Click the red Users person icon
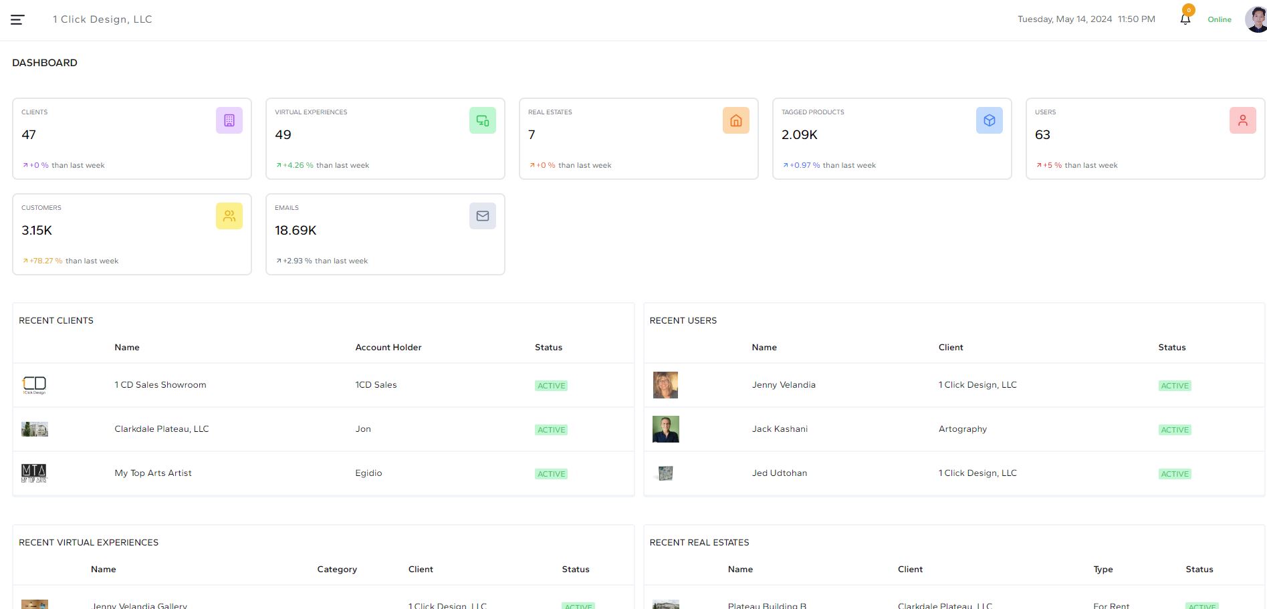The image size is (1267, 609). pos(1242,120)
